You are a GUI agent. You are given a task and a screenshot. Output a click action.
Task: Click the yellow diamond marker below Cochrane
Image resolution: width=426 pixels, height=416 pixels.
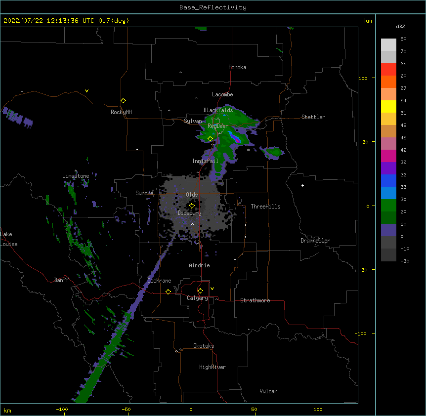coord(168,291)
